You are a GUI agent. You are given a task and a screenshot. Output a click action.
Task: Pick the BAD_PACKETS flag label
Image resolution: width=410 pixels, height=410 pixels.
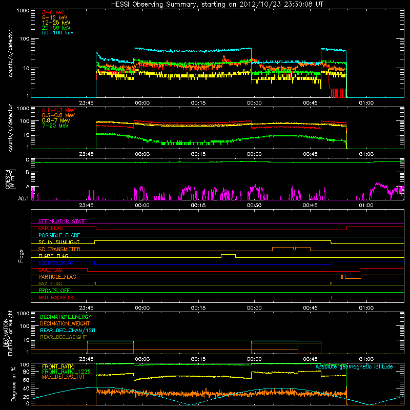pyautogui.click(x=56, y=297)
